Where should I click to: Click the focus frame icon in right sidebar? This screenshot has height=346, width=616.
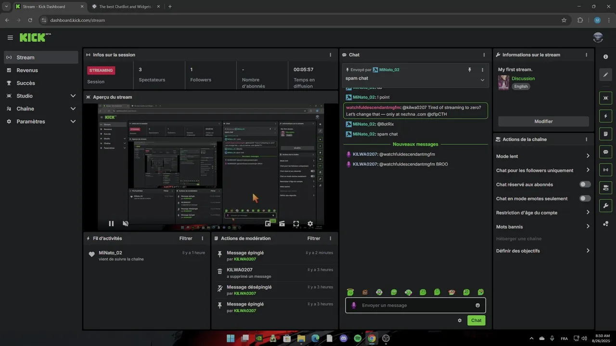(x=605, y=98)
